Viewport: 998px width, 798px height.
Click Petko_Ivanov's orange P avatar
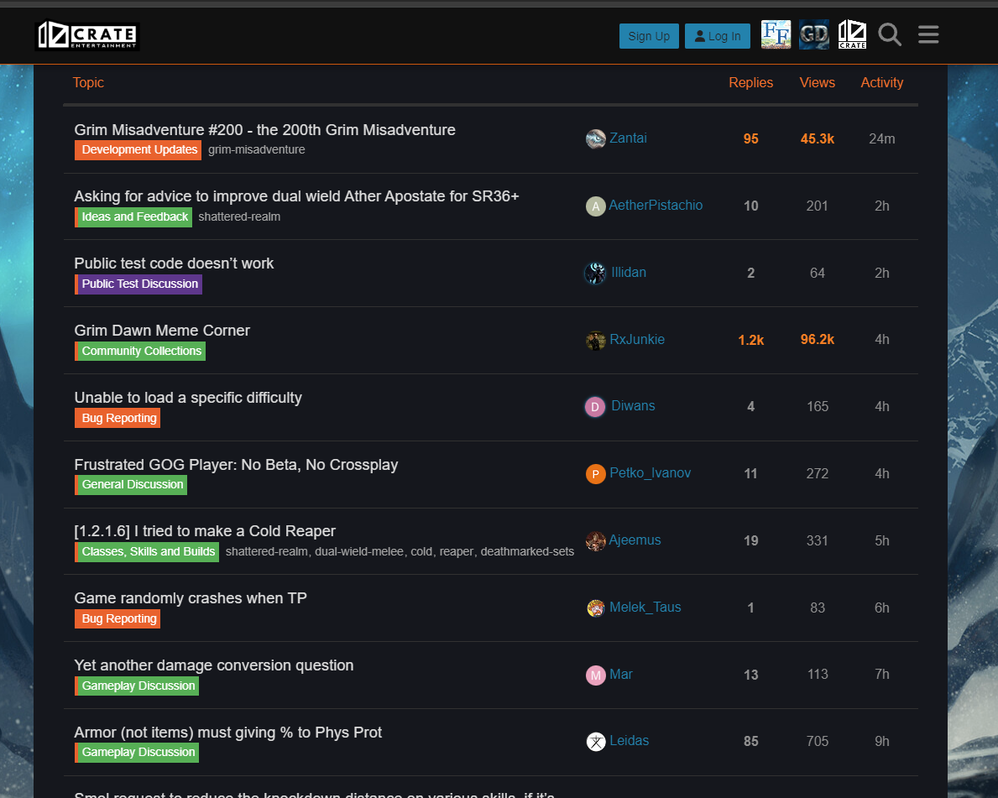tap(596, 473)
